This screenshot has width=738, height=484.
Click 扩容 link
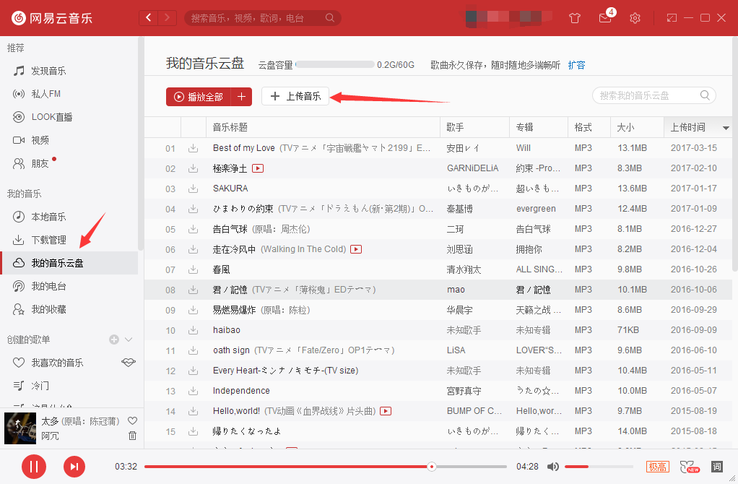pyautogui.click(x=576, y=65)
